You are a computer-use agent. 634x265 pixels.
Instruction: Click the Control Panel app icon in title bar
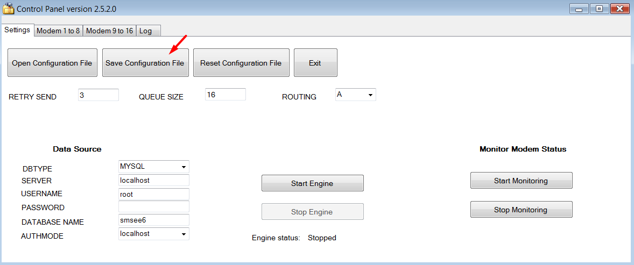tap(8, 9)
